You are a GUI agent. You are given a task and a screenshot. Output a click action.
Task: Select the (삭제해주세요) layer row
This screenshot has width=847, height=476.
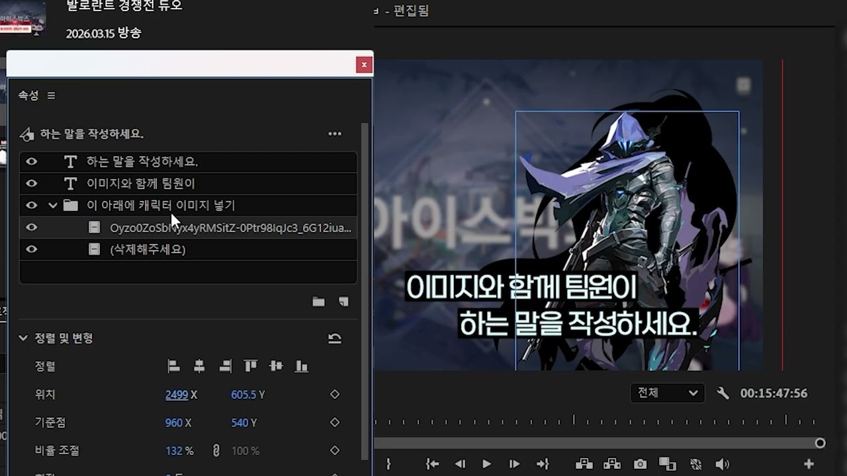(189, 250)
